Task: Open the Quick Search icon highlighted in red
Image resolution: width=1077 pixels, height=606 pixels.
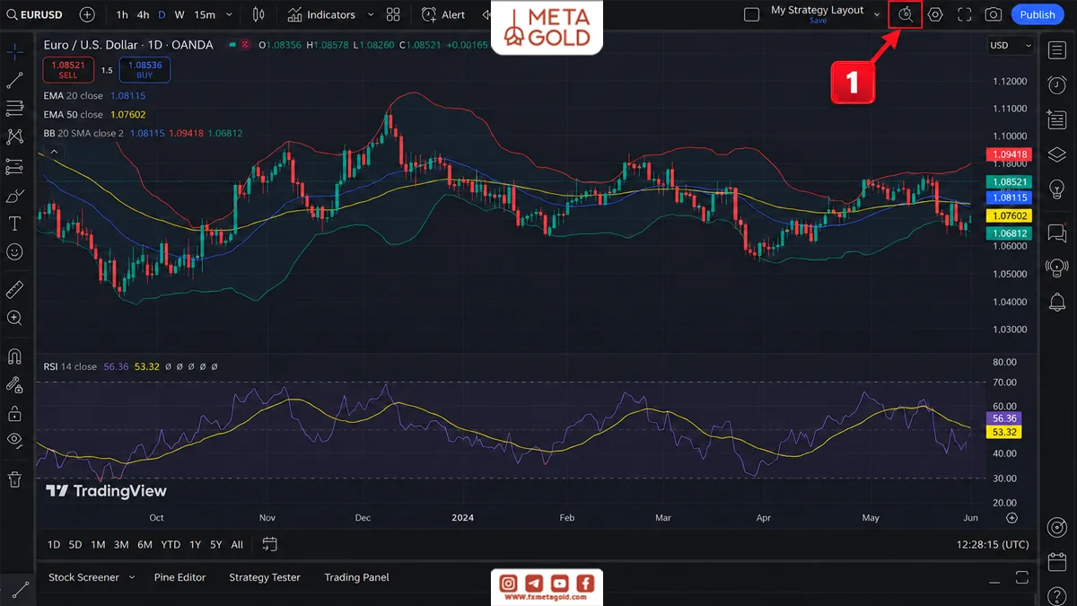Action: coord(906,14)
